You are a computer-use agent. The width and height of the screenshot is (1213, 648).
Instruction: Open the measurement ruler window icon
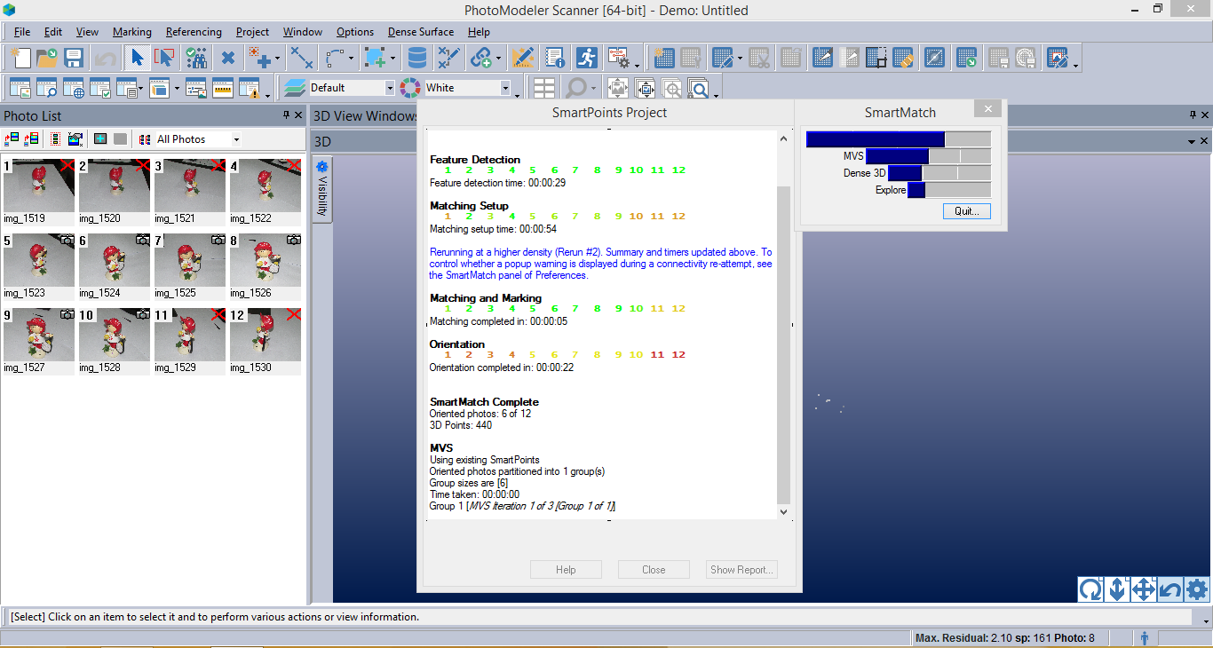click(x=222, y=88)
